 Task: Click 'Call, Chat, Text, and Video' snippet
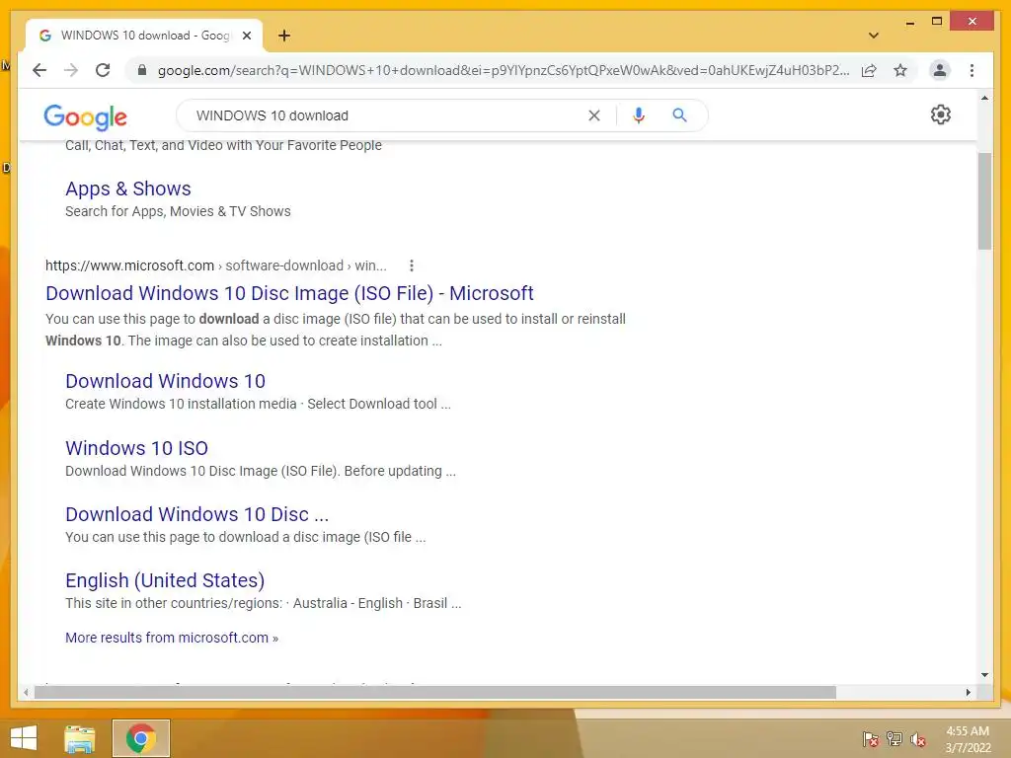click(x=223, y=146)
